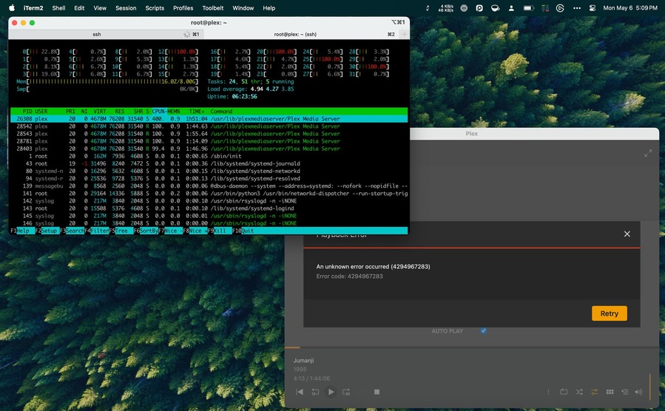This screenshot has height=411, width=665.
Task: Click the date and time in menu bar
Action: tap(630, 7)
